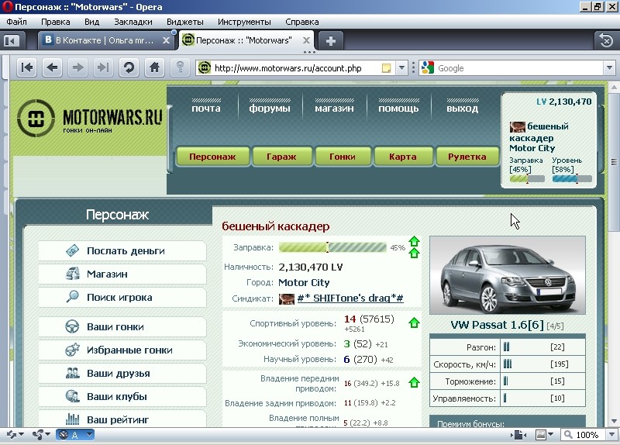The width and height of the screenshot is (620, 445).
Task: Click the syndicate avatar icon
Action: coord(287,298)
